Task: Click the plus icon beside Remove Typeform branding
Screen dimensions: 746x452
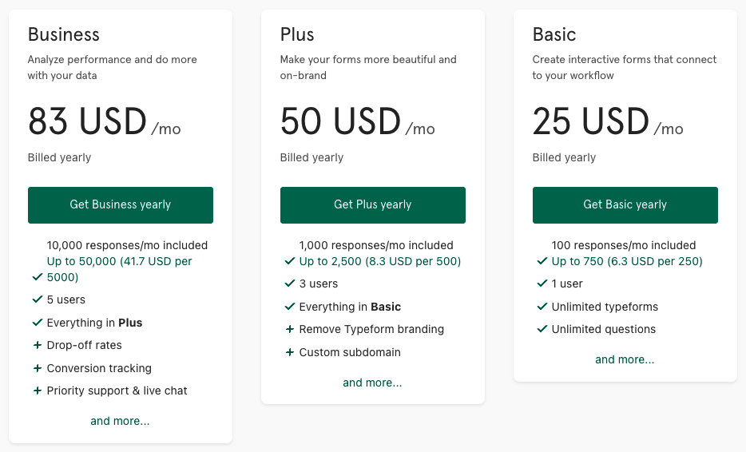Action: click(289, 330)
